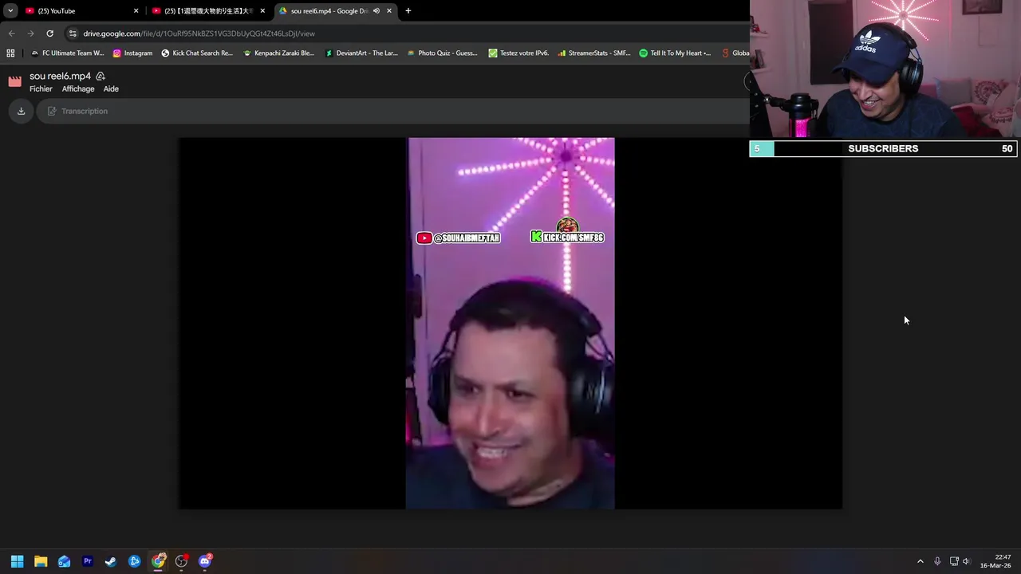Open the Fichier menu
The width and height of the screenshot is (1021, 574).
click(41, 88)
